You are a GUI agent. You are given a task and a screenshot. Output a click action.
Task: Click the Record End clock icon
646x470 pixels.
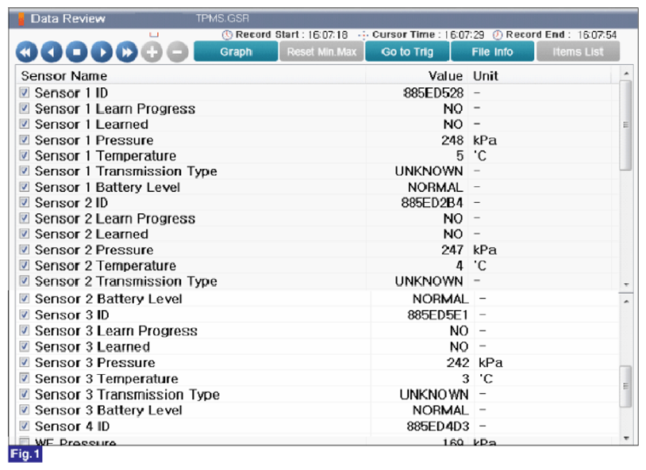[498, 35]
